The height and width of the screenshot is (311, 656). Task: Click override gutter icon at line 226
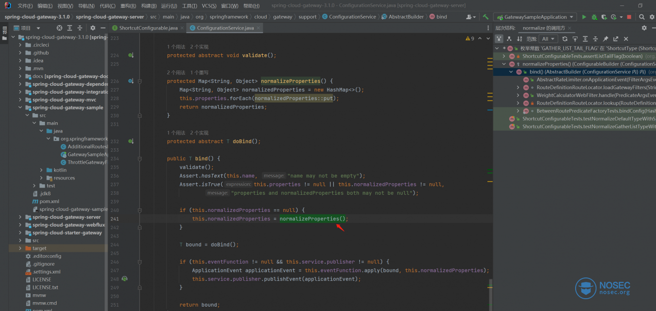[131, 81]
